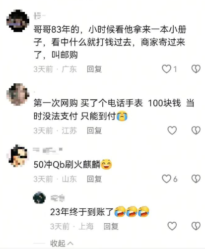Like the 电话手表 comment from 江苏
This screenshot has height=249, width=205.
coord(172,130)
